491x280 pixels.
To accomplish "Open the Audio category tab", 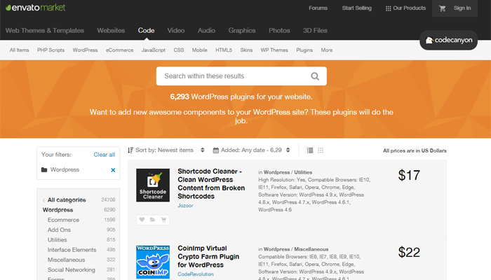I will click(x=206, y=30).
